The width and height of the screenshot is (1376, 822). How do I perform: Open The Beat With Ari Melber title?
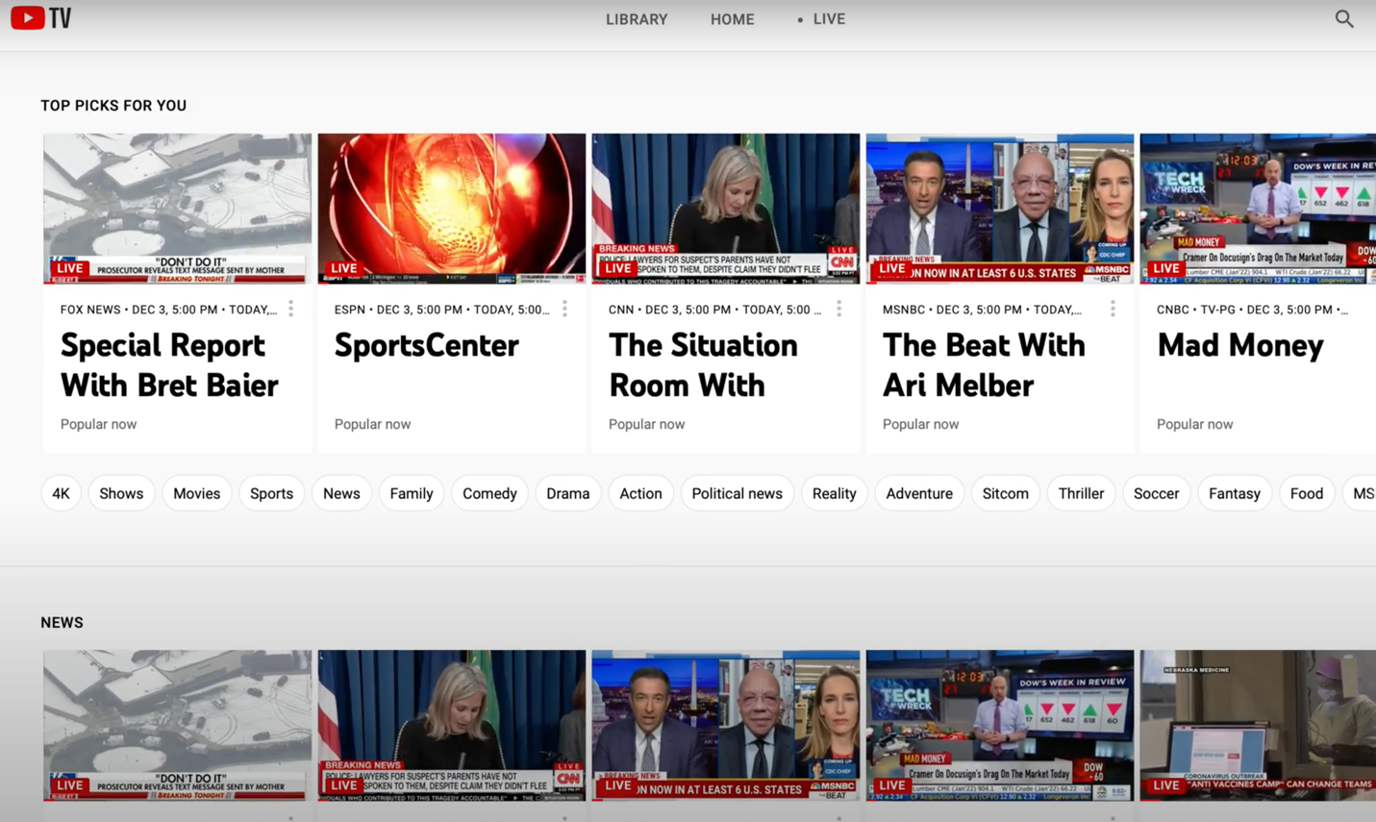point(984,364)
